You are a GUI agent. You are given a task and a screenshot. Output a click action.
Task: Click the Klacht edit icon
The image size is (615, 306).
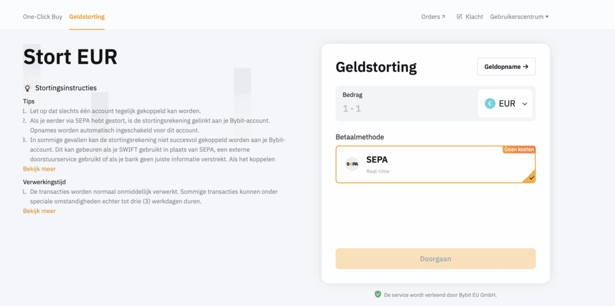pyautogui.click(x=459, y=17)
